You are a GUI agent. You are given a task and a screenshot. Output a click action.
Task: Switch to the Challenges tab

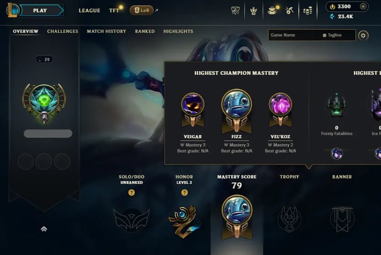(x=63, y=31)
